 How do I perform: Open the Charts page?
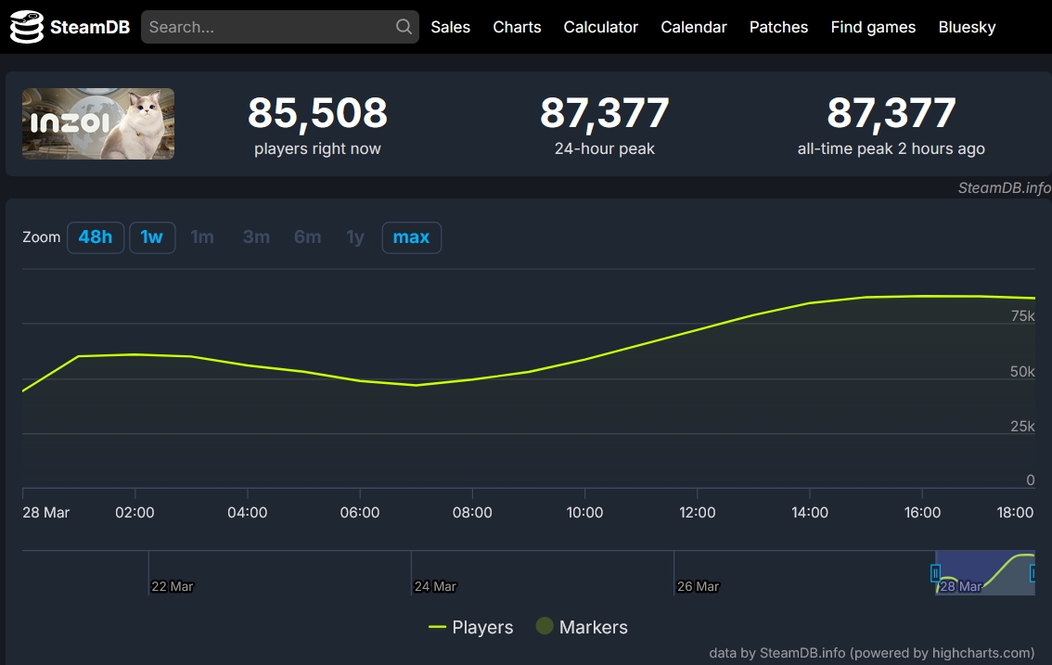tap(517, 27)
